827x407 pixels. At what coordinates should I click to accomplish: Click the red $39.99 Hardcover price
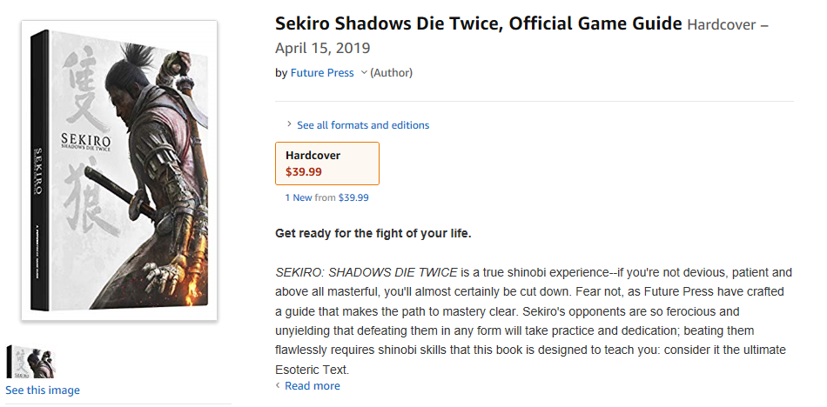point(304,172)
